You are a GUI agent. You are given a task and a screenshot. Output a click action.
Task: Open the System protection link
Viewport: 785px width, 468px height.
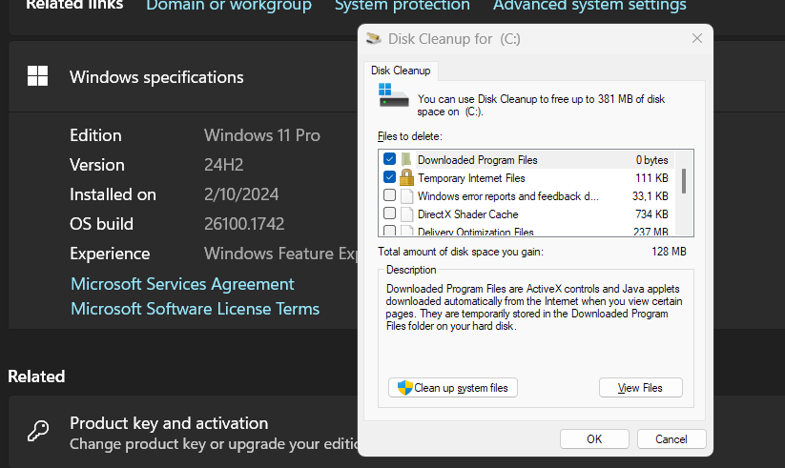[x=402, y=6]
